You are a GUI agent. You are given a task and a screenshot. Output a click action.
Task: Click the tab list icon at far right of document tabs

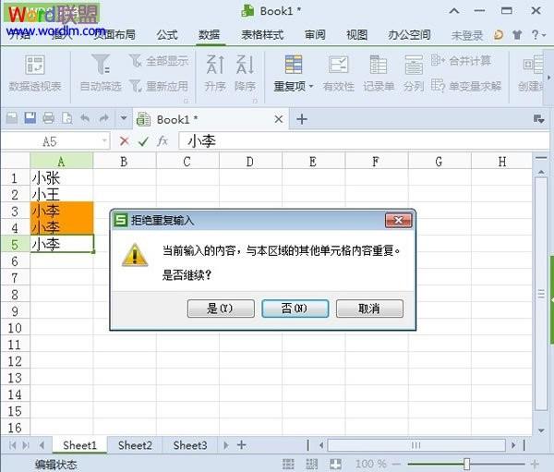[x=538, y=119]
